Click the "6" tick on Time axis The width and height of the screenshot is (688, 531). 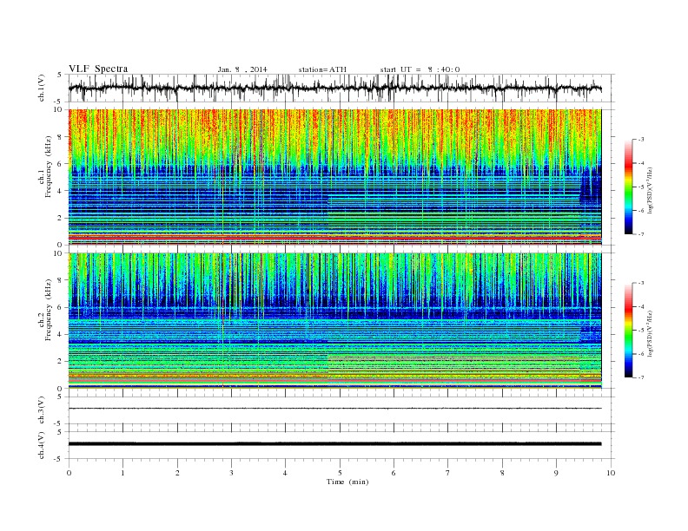(x=394, y=473)
